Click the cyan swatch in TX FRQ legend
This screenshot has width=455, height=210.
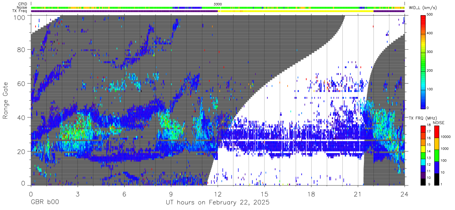(x=423, y=161)
